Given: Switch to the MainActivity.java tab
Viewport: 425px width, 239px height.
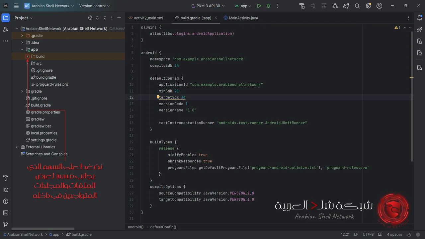Looking at the screenshot, I should [x=241, y=18].
